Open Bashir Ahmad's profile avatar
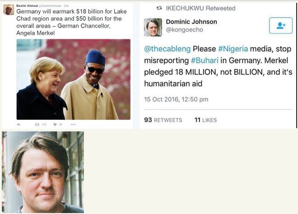 click(8, 9)
